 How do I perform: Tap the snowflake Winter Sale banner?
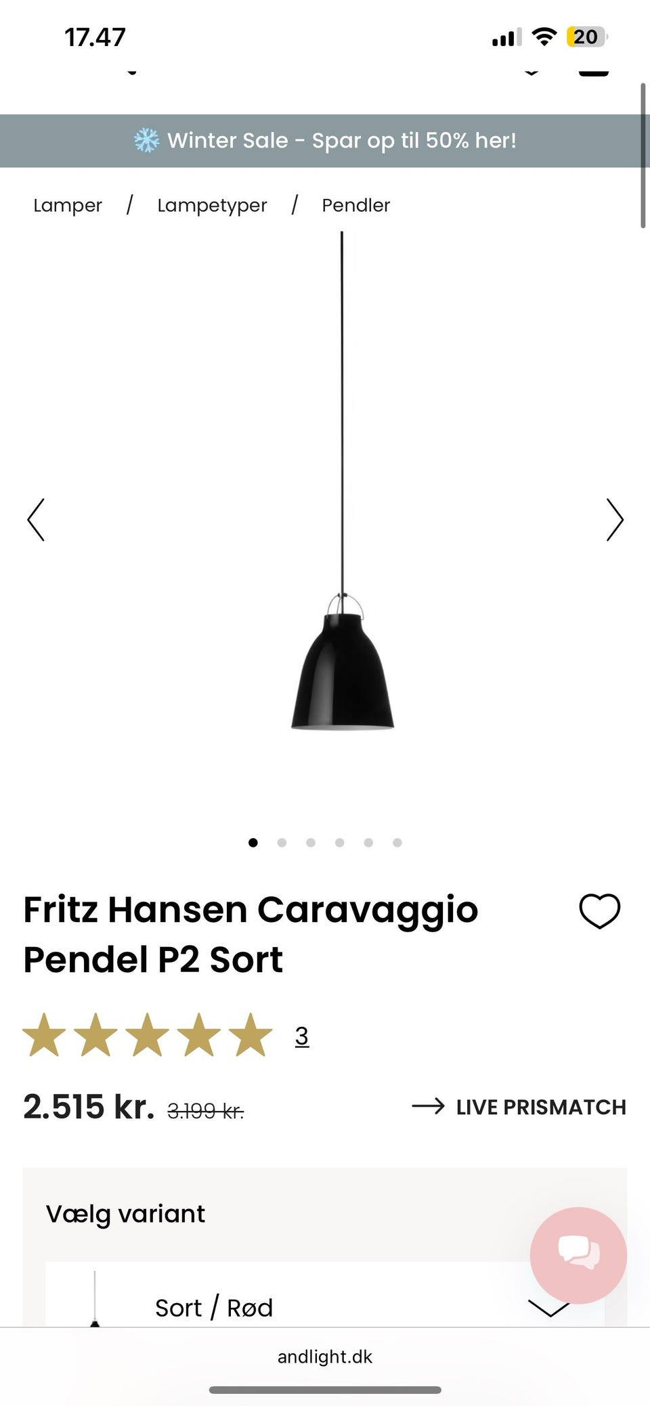325,141
